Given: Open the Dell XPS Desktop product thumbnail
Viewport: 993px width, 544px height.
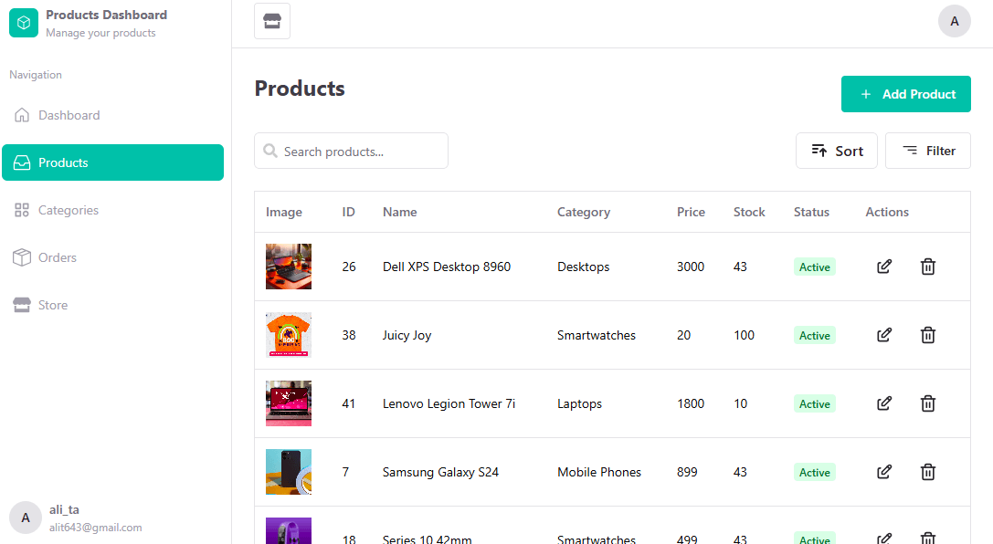Looking at the screenshot, I should click(x=288, y=267).
